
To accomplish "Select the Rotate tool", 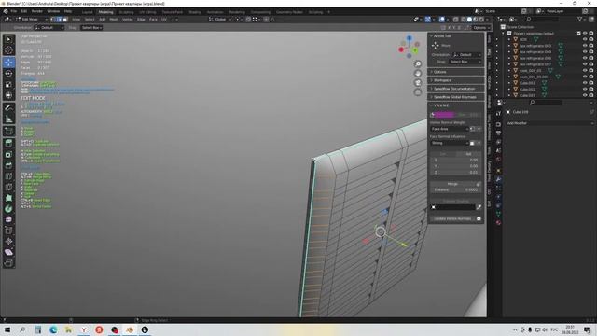I will (8, 73).
